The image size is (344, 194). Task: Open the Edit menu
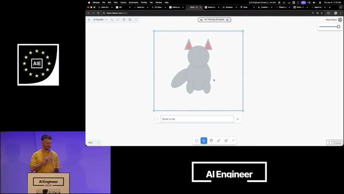(110, 3)
